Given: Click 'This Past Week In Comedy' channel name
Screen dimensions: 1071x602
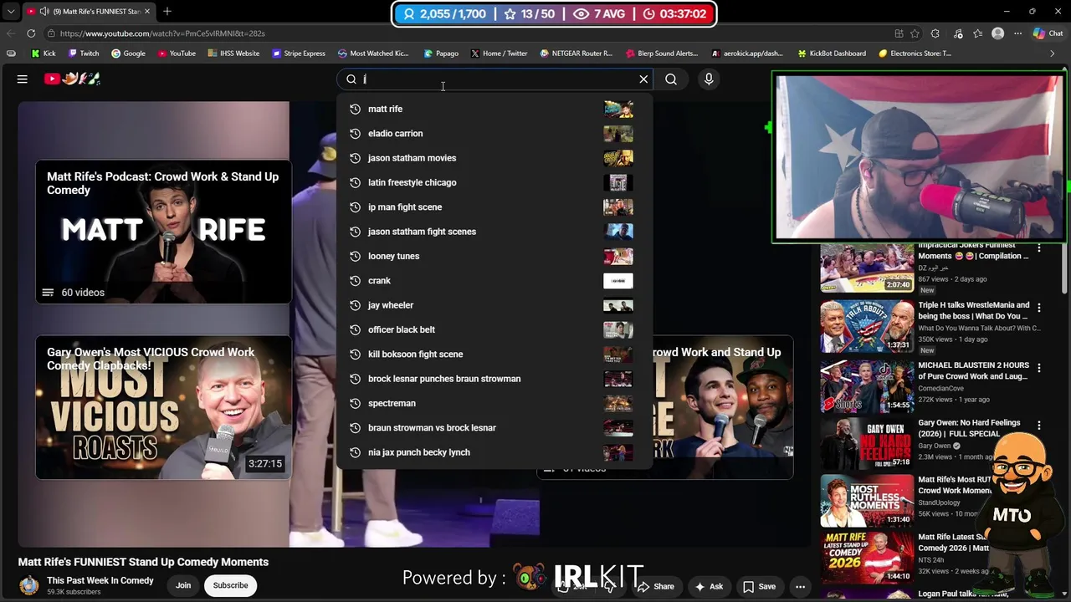Looking at the screenshot, I should coord(100,580).
